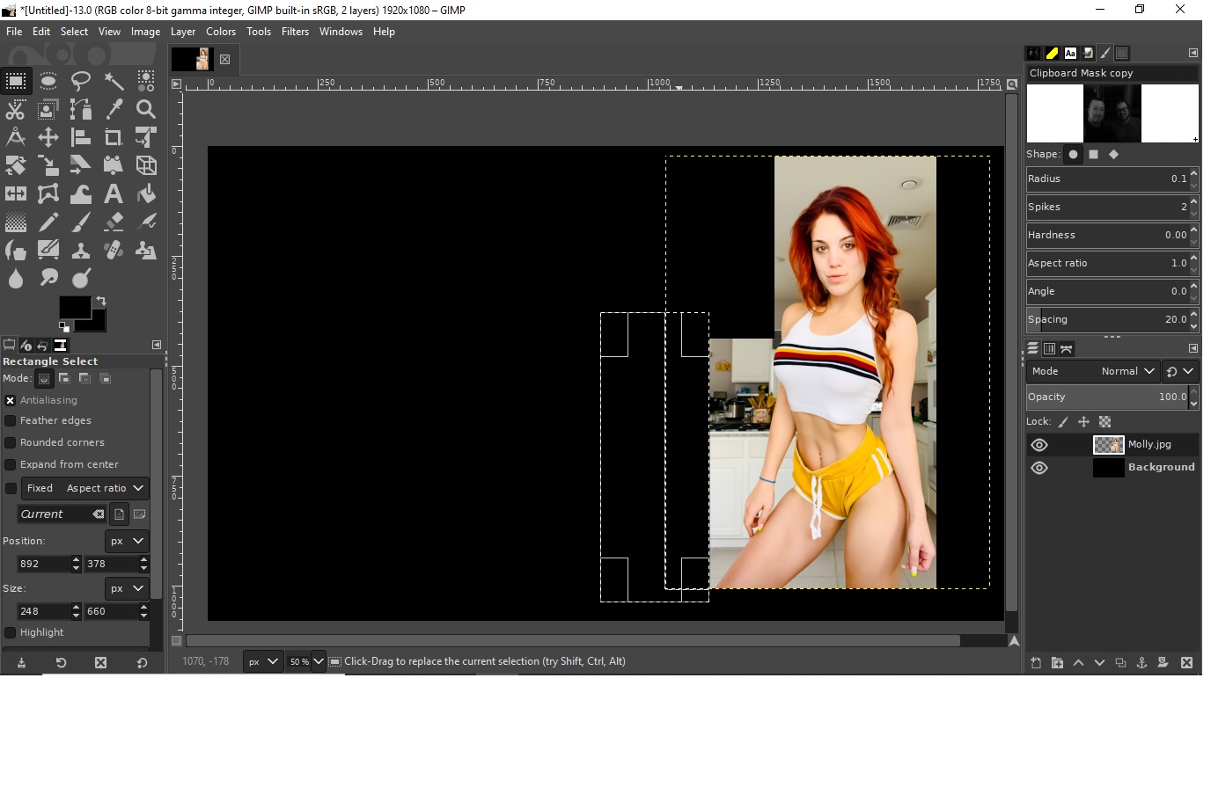The height and width of the screenshot is (802, 1211).
Task: Click the selection width field showing 248
Action: pos(42,611)
